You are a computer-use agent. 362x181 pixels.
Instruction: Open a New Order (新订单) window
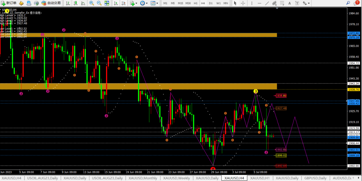point(9,3)
